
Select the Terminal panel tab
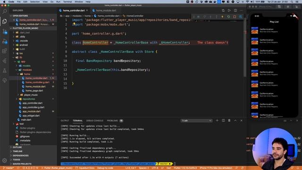click(77, 121)
